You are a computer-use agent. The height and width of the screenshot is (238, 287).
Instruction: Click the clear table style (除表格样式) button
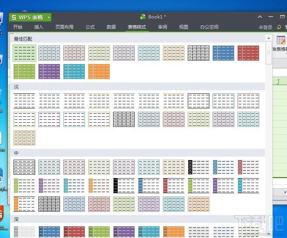point(280,44)
